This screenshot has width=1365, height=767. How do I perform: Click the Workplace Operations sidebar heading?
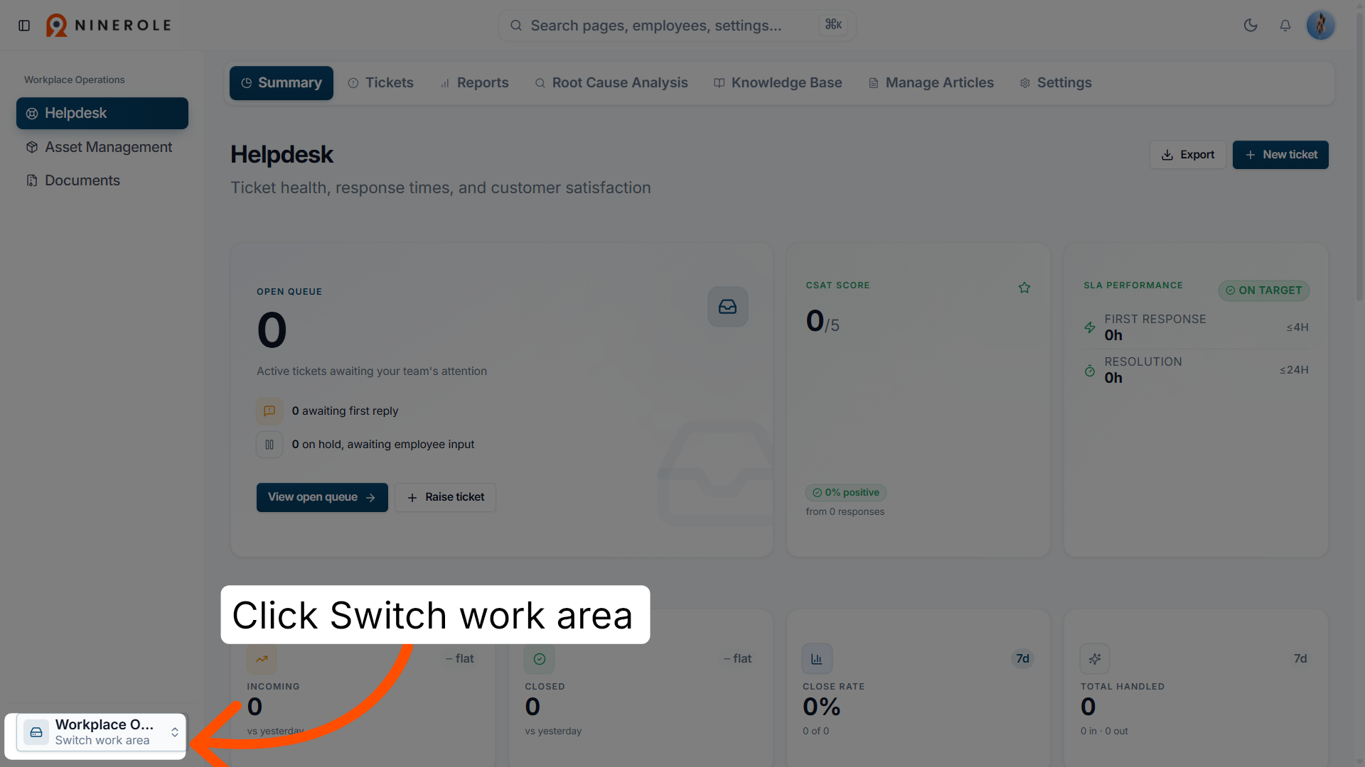(x=75, y=80)
